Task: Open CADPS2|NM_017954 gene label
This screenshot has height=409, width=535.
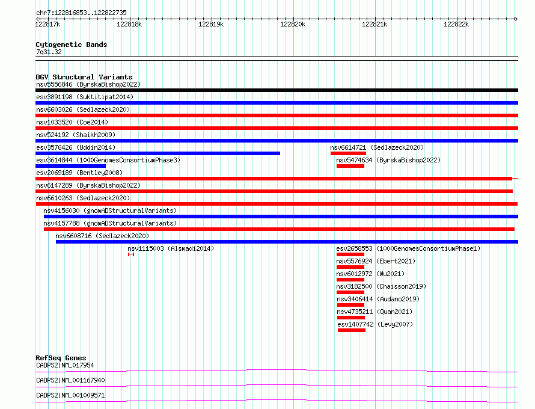Action: click(65, 365)
